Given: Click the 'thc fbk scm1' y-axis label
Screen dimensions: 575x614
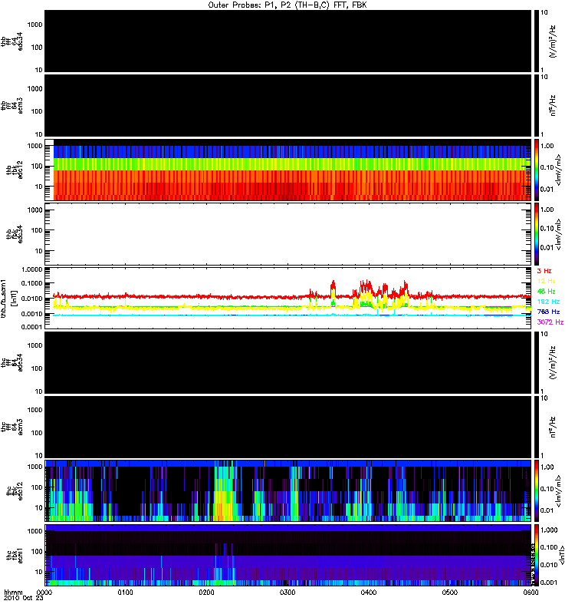Looking at the screenshot, I should click(15, 555).
